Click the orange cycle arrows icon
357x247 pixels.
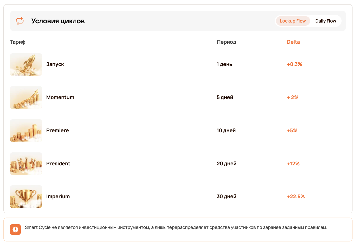pos(20,21)
